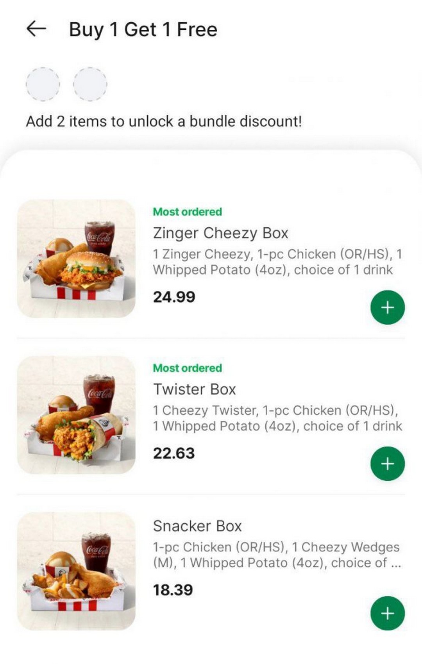Select the second empty bundle slot circle
Screen dimensions: 422x664
coord(90,84)
